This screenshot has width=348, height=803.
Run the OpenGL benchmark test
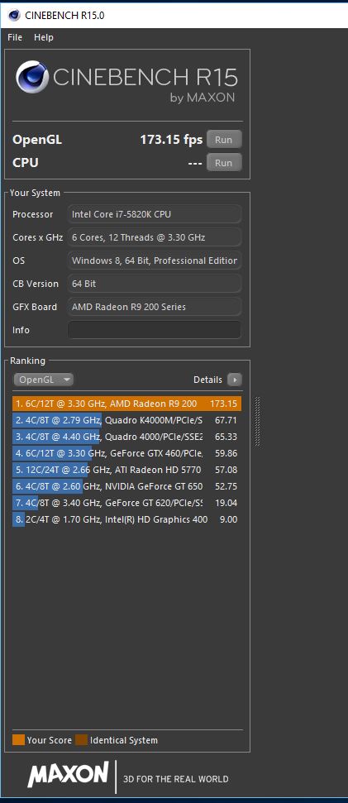224,139
